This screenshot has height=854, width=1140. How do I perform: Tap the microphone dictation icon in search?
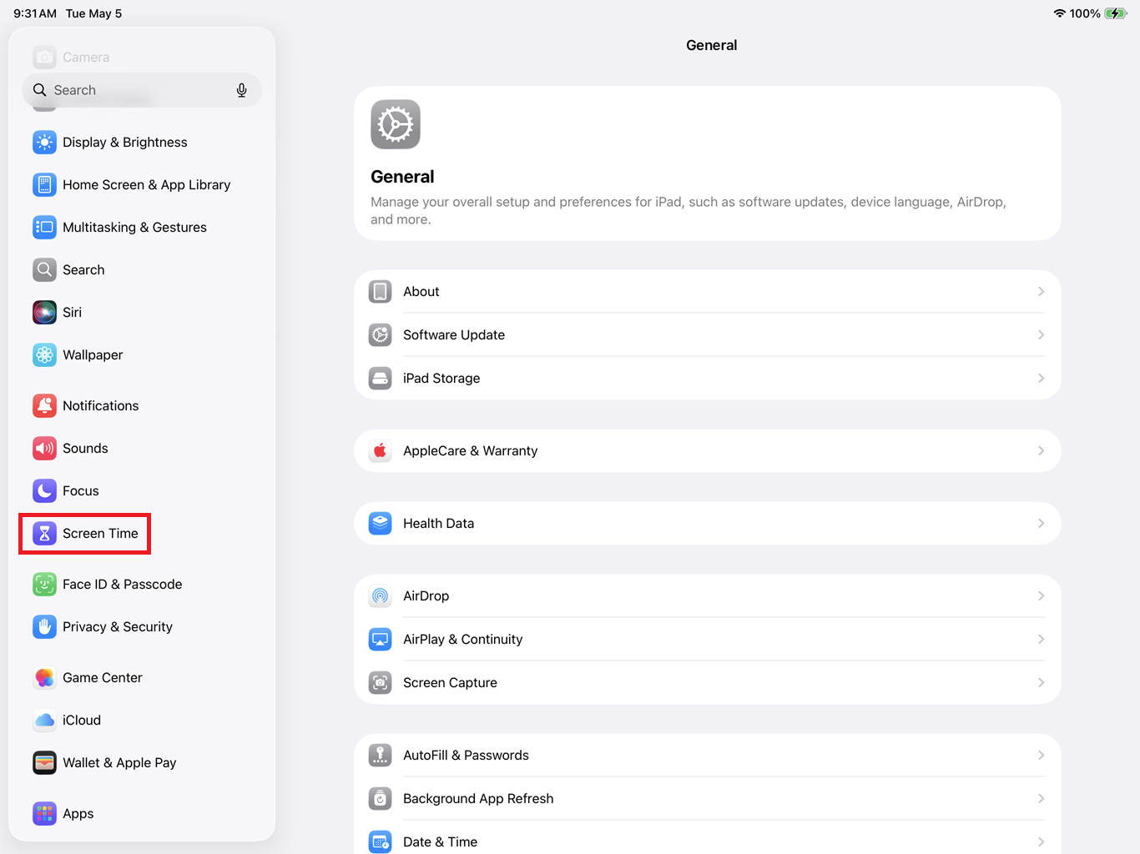tap(241, 90)
